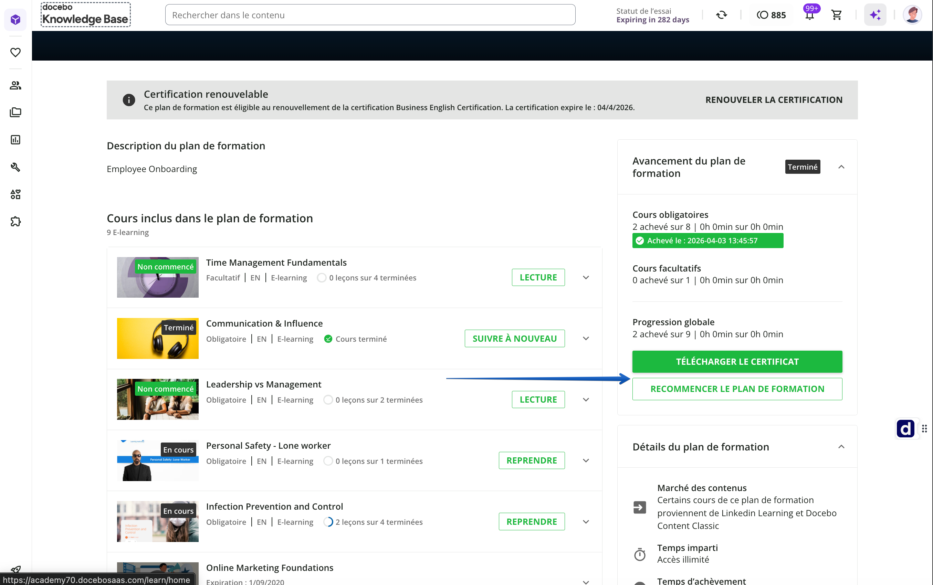Click RECOMMENCER LE PLAN DE FORMATION button
The height and width of the screenshot is (585, 933).
737,389
